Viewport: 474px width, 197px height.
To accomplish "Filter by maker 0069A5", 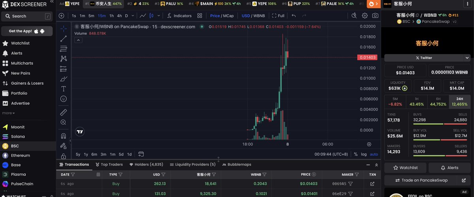I will (x=350, y=184).
